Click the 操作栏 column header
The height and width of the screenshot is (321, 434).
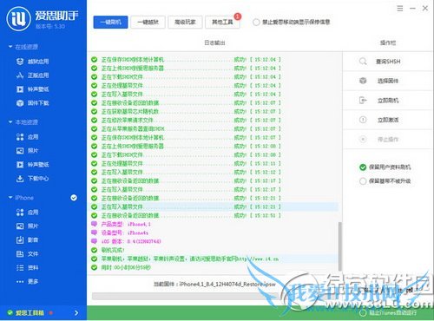pyautogui.click(x=388, y=43)
